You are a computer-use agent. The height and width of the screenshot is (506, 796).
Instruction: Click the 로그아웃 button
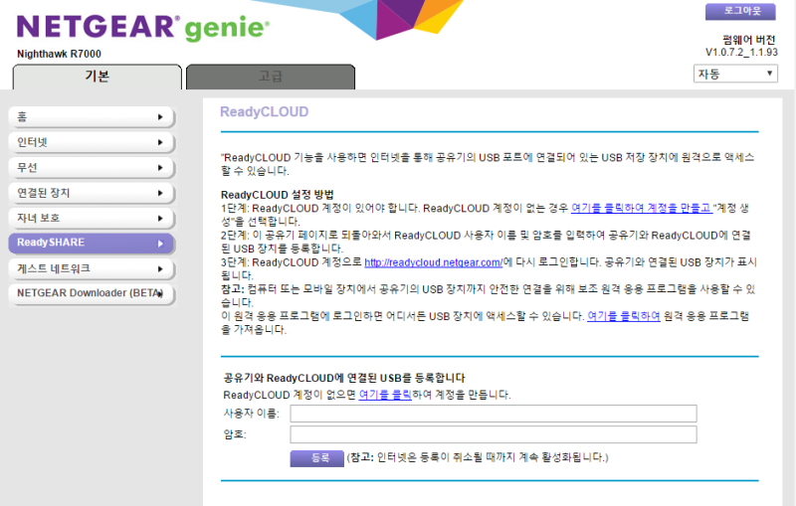point(740,11)
